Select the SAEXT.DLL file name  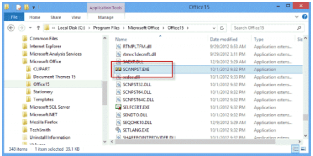133,62
